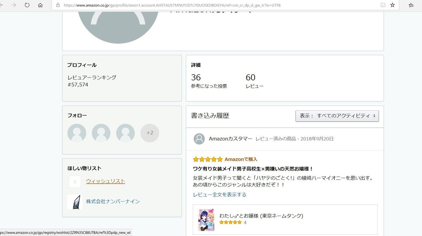422x236 pixels.
Task: Open わたし♂とお嬢様 product cover thumbnail
Action: tap(206, 219)
